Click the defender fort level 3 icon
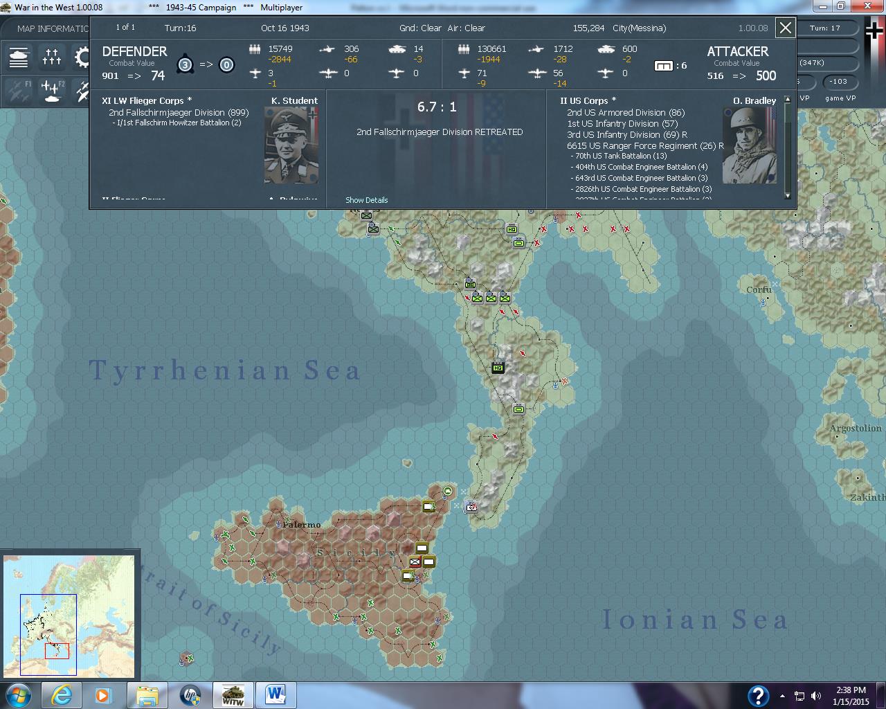This screenshot has width=886, height=709. 185,64
